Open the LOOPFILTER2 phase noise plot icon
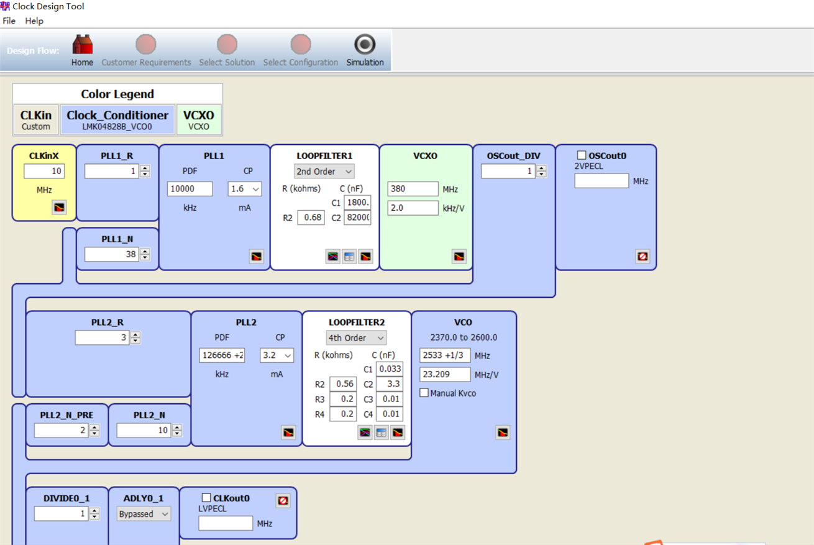Screen dimensions: 814x545 point(398,433)
